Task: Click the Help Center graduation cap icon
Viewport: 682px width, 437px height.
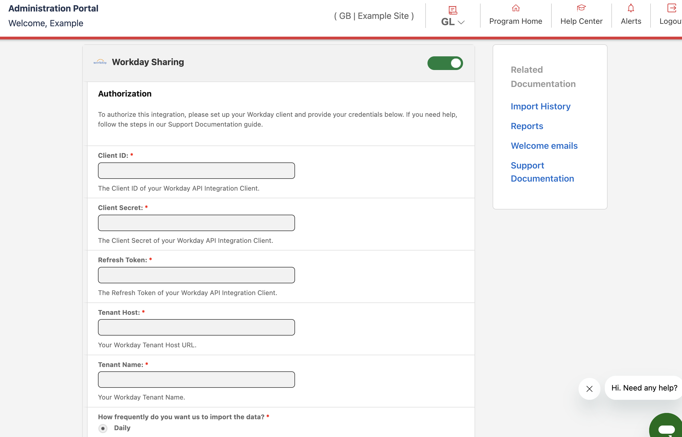Action: 581,8
